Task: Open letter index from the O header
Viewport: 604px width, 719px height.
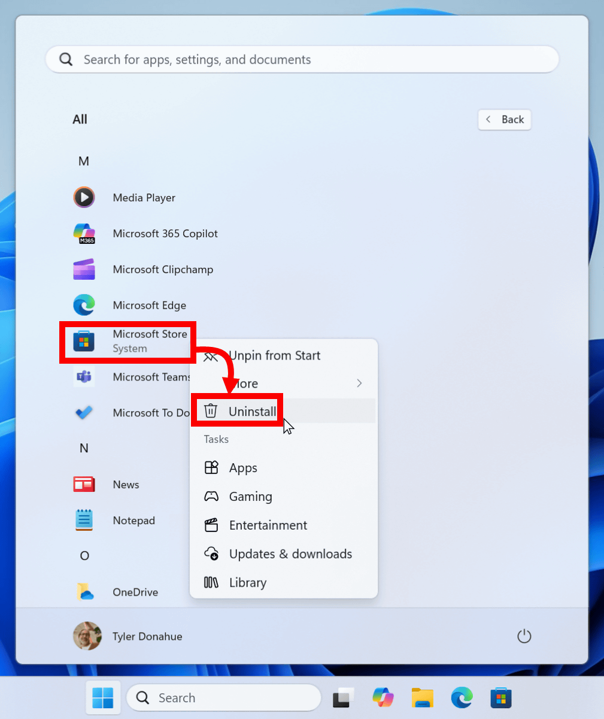Action: click(x=84, y=556)
